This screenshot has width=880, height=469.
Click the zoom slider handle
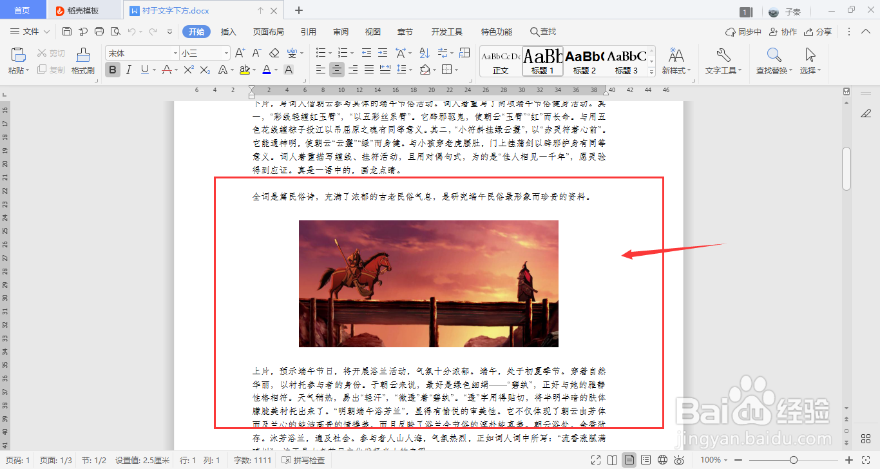(x=794, y=460)
